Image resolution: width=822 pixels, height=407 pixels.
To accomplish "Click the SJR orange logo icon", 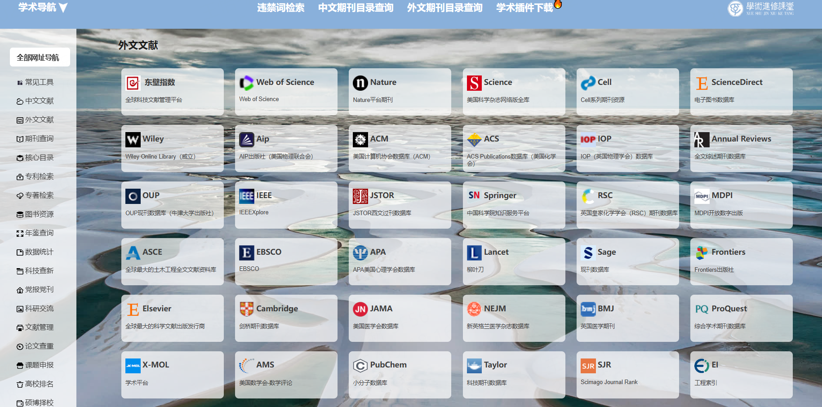I will 588,366.
